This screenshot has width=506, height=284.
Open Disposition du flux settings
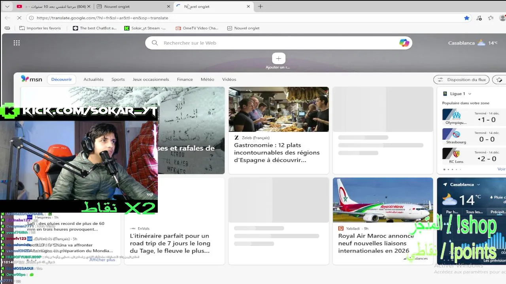(x=461, y=80)
